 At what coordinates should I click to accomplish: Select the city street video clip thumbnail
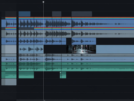81,49
